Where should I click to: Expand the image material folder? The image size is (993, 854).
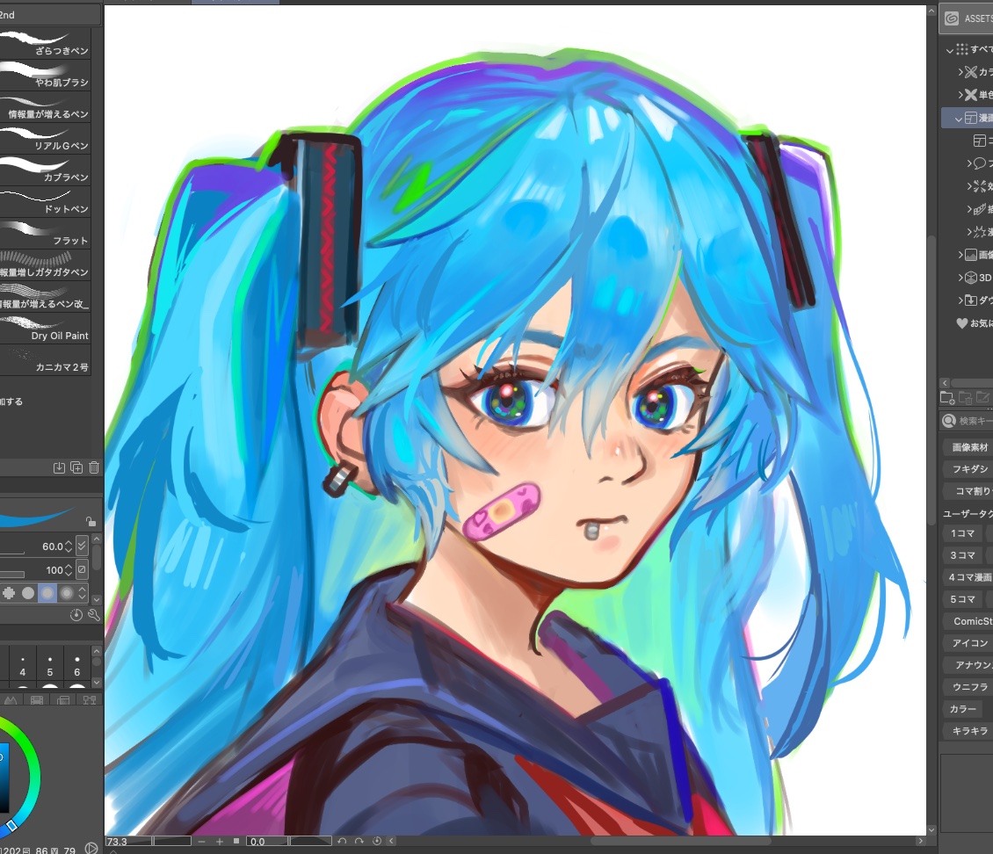pyautogui.click(x=960, y=255)
